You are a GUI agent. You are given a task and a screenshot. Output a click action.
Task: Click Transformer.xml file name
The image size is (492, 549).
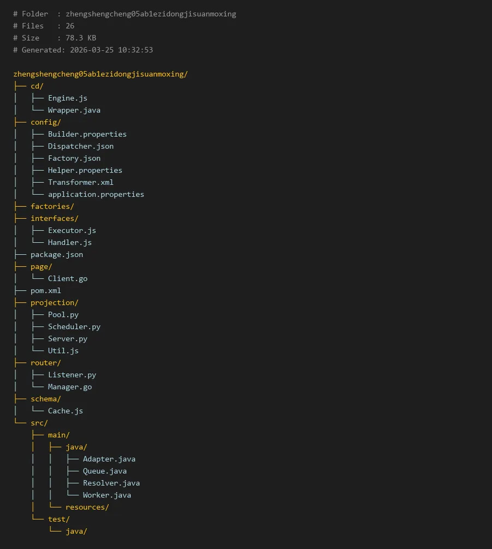80,182
